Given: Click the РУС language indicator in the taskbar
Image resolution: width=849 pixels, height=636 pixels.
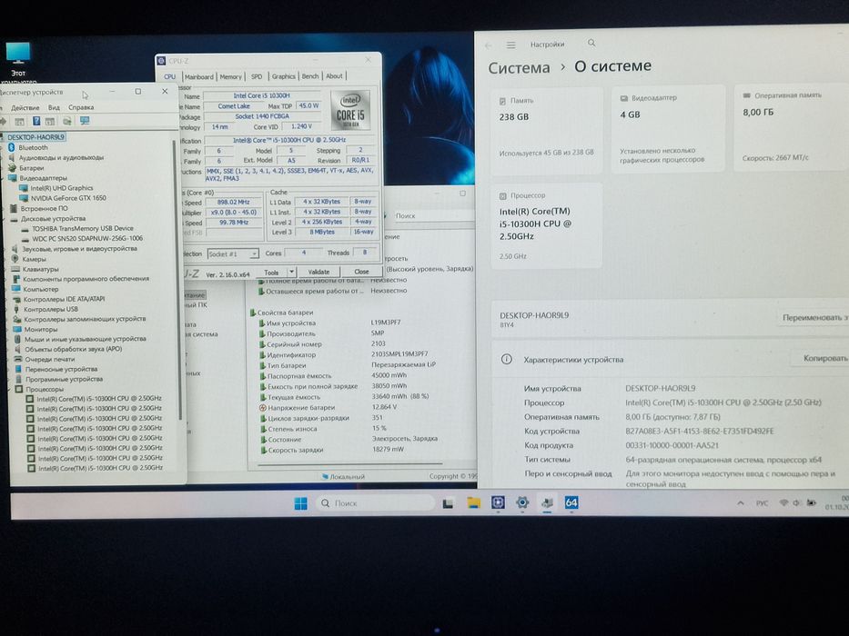Looking at the screenshot, I should [762, 503].
